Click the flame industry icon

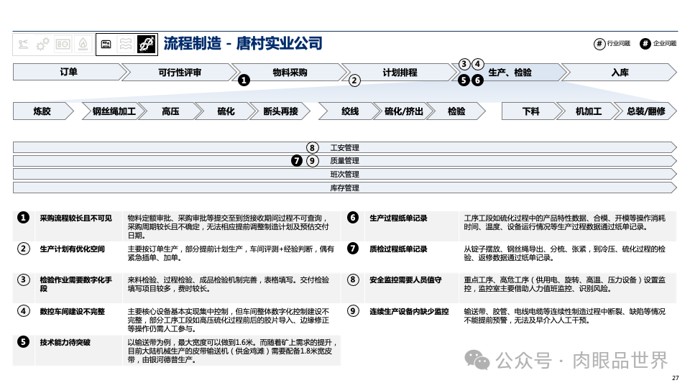[83, 45]
